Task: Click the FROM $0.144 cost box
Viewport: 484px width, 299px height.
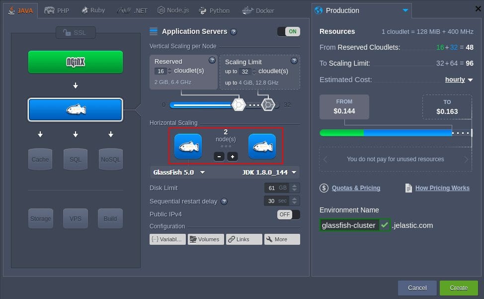Action: [344, 107]
